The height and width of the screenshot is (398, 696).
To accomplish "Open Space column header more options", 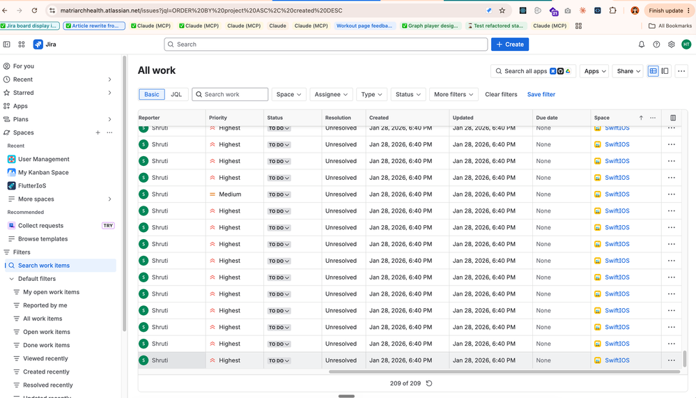I will (x=653, y=118).
